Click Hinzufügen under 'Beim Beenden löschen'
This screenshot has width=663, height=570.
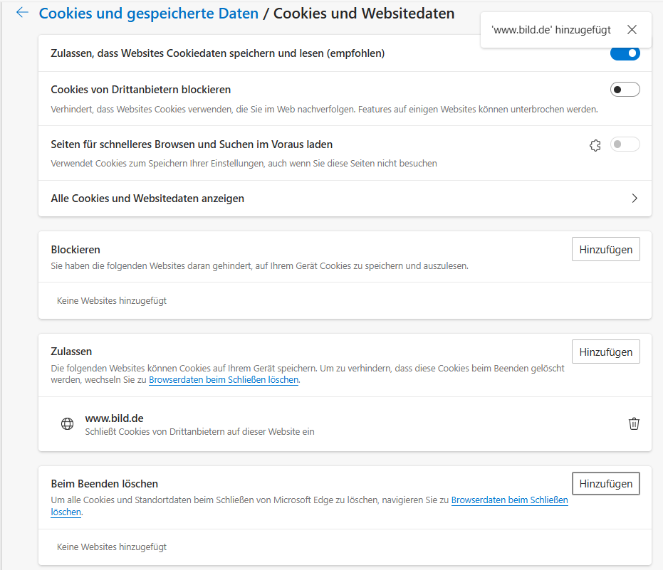(x=605, y=483)
